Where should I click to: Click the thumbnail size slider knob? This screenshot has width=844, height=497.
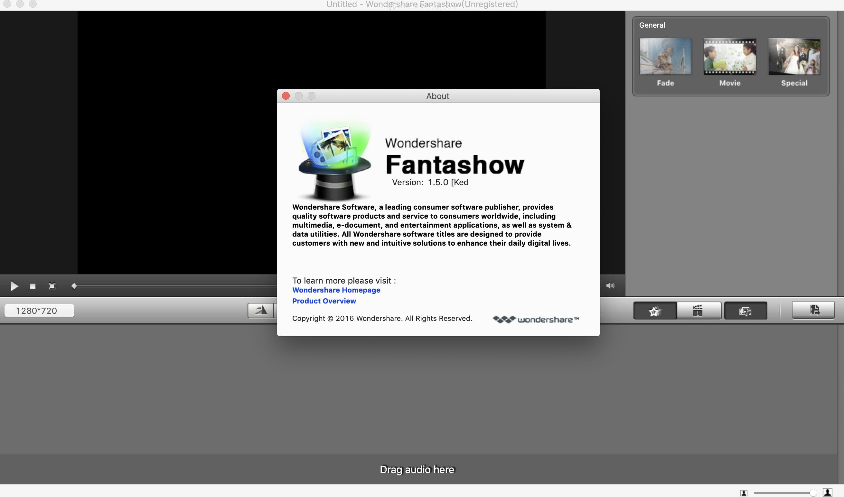[813, 492]
